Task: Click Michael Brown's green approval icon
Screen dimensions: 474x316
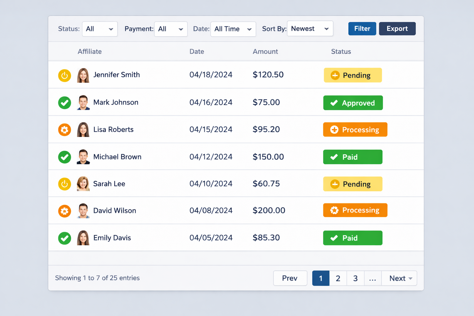Action: (x=64, y=157)
